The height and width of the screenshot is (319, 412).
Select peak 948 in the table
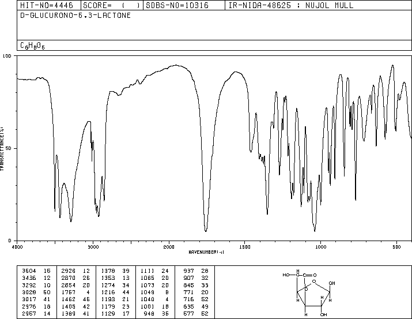pyautogui.click(x=149, y=313)
